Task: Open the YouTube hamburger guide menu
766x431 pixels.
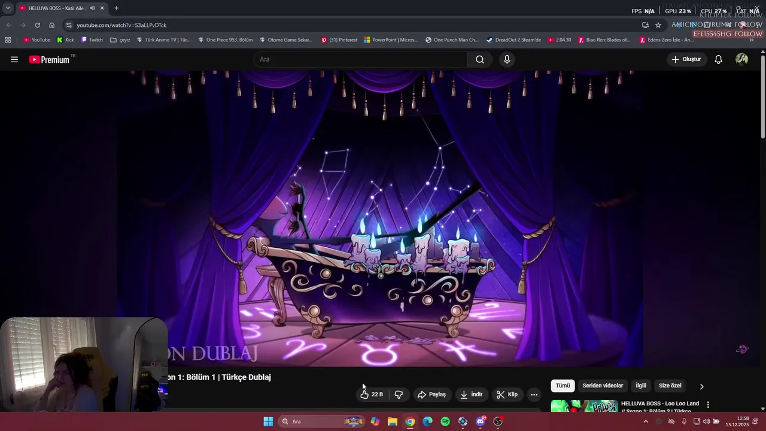Action: click(x=14, y=59)
